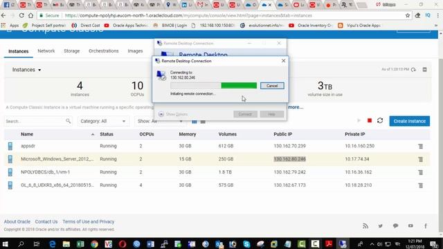Switch to grid view icon
This screenshot has height=249, width=443.
click(194, 122)
